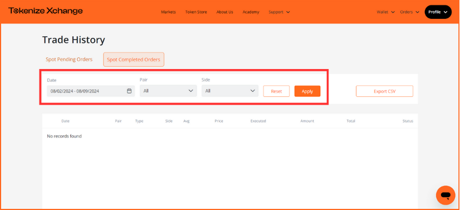This screenshot has height=210, width=460.
Task: Switch to Spot Pending Orders tab
Action: click(69, 59)
